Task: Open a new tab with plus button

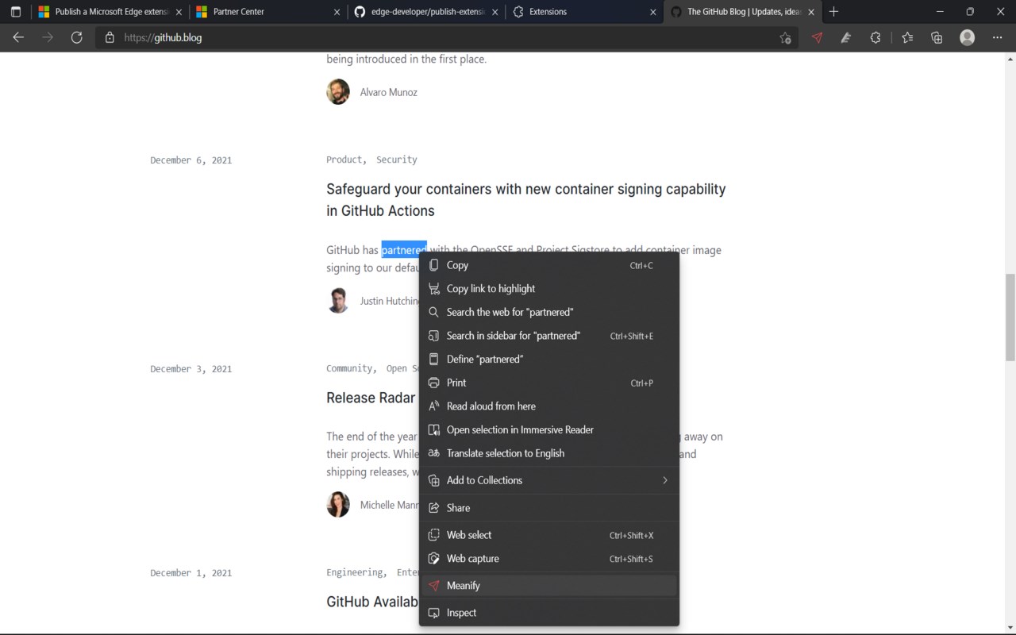Action: [x=833, y=12]
